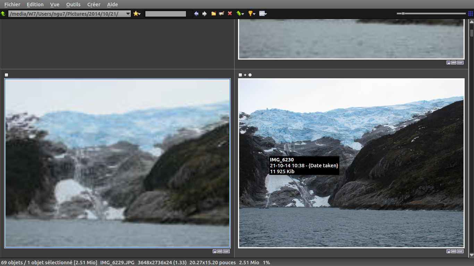Click the EXIF badge under IMG_6230
This screenshot has width=474, height=266.
tap(460, 251)
